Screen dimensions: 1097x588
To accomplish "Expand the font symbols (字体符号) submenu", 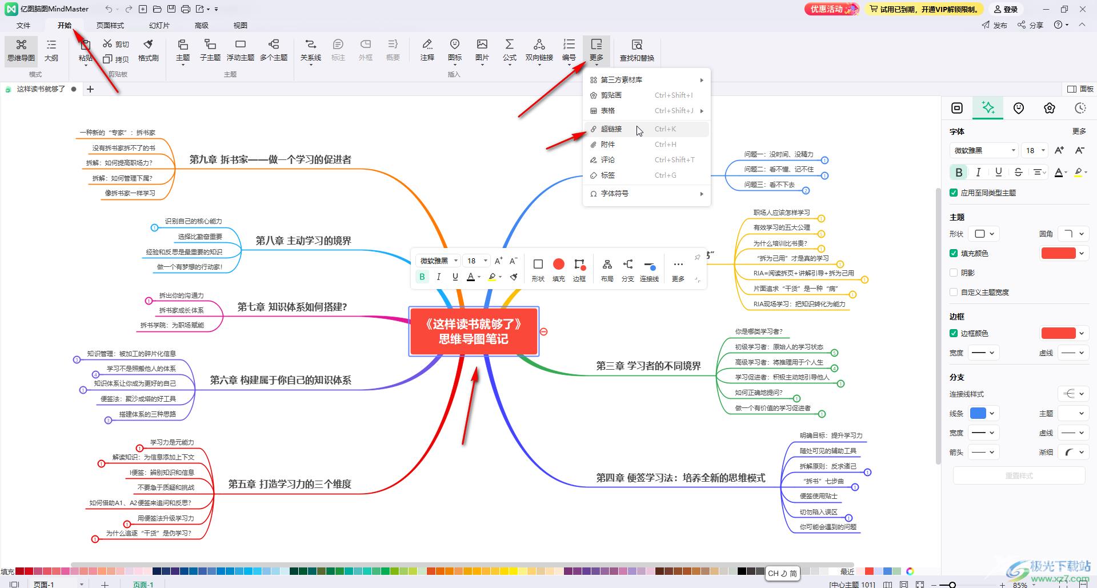I will 647,194.
